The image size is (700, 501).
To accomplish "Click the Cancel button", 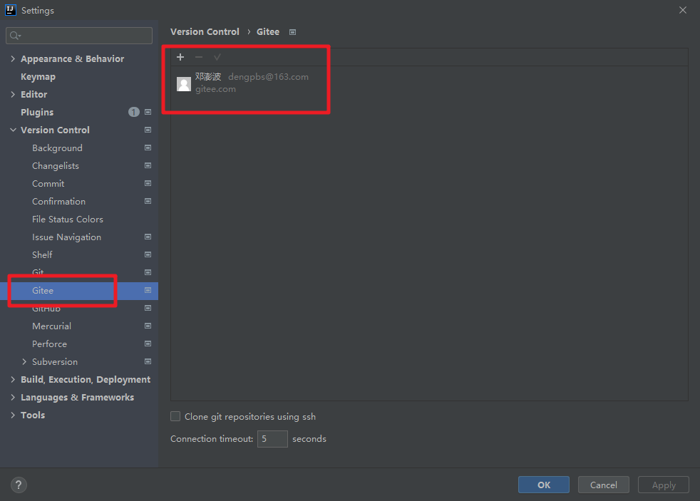I will 604,485.
